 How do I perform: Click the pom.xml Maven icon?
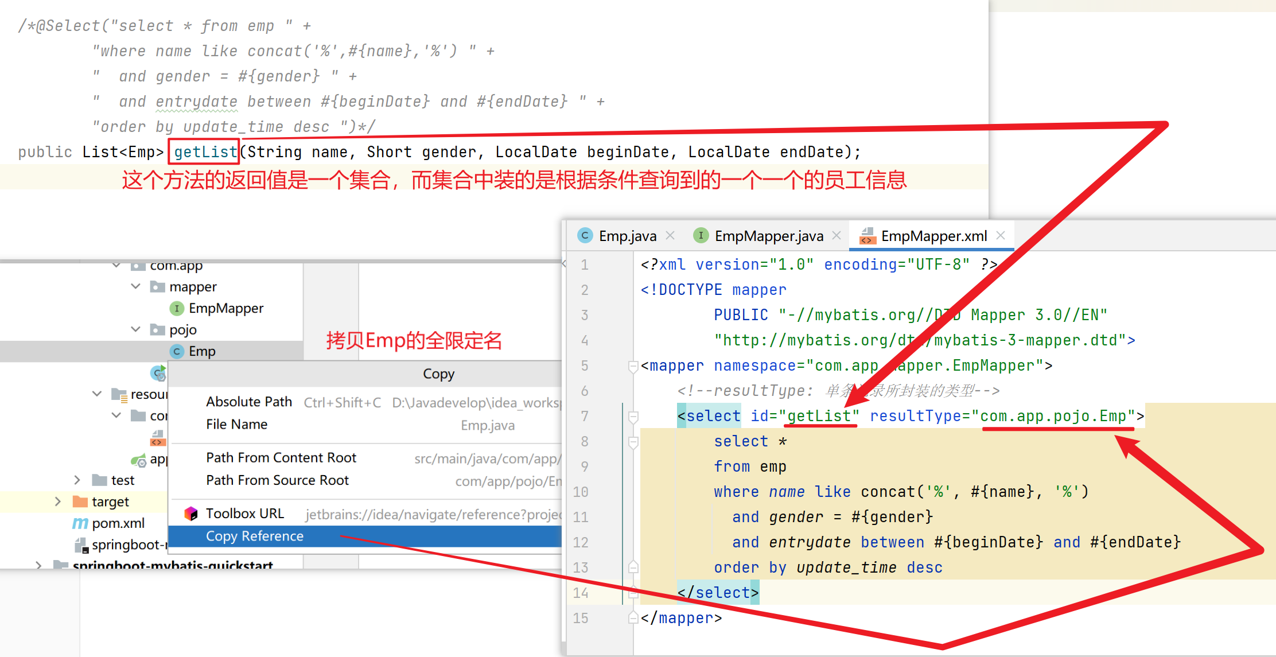coord(80,523)
